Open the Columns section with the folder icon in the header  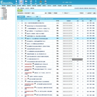tap(26, 2)
